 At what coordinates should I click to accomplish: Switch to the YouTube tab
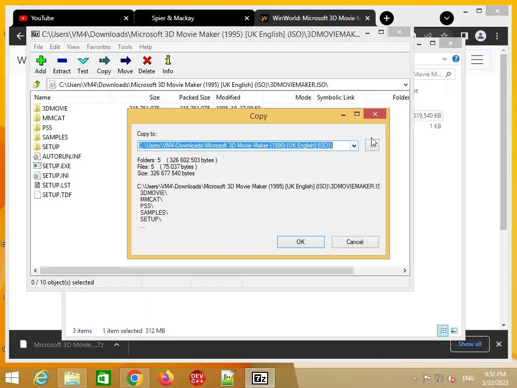(73, 18)
